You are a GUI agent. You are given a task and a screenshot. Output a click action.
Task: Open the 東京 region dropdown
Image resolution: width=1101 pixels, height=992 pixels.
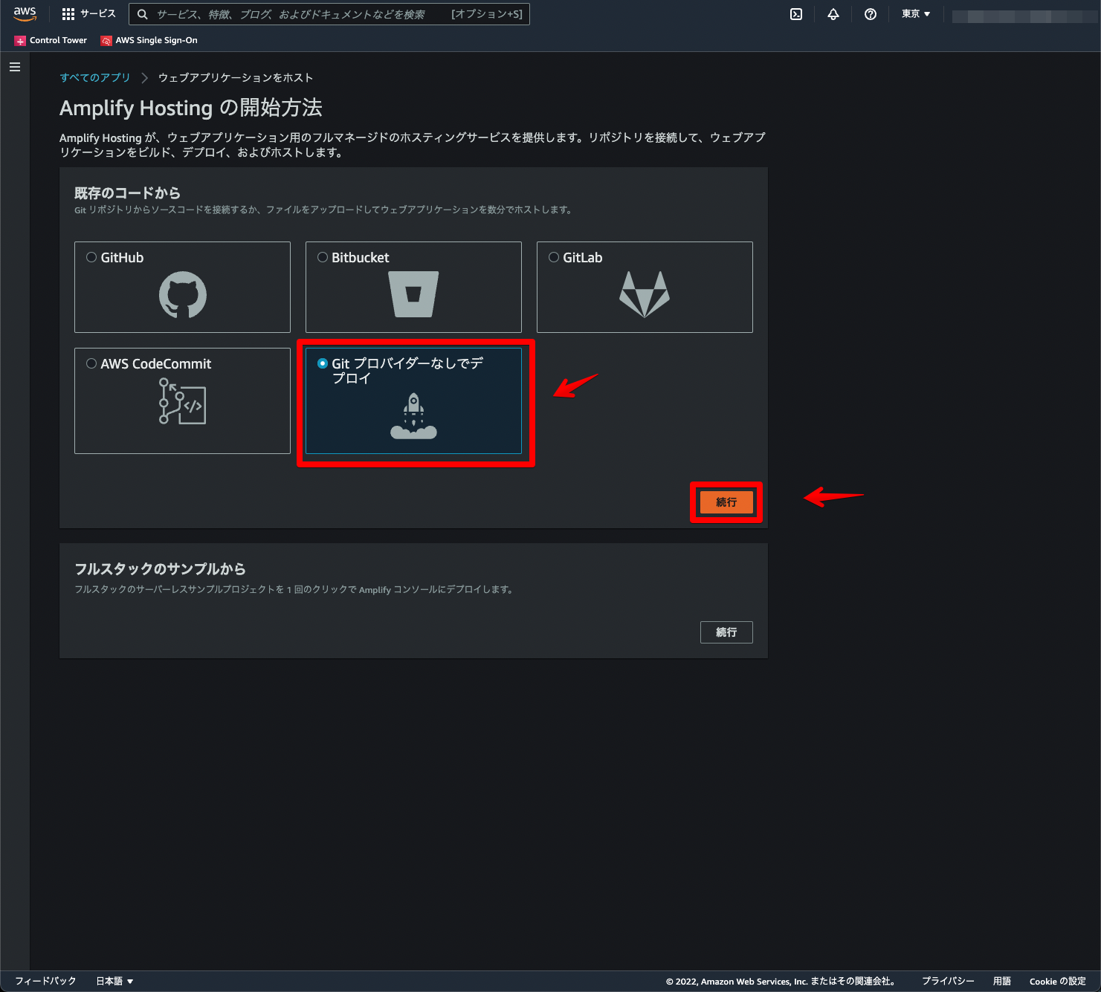tap(915, 13)
